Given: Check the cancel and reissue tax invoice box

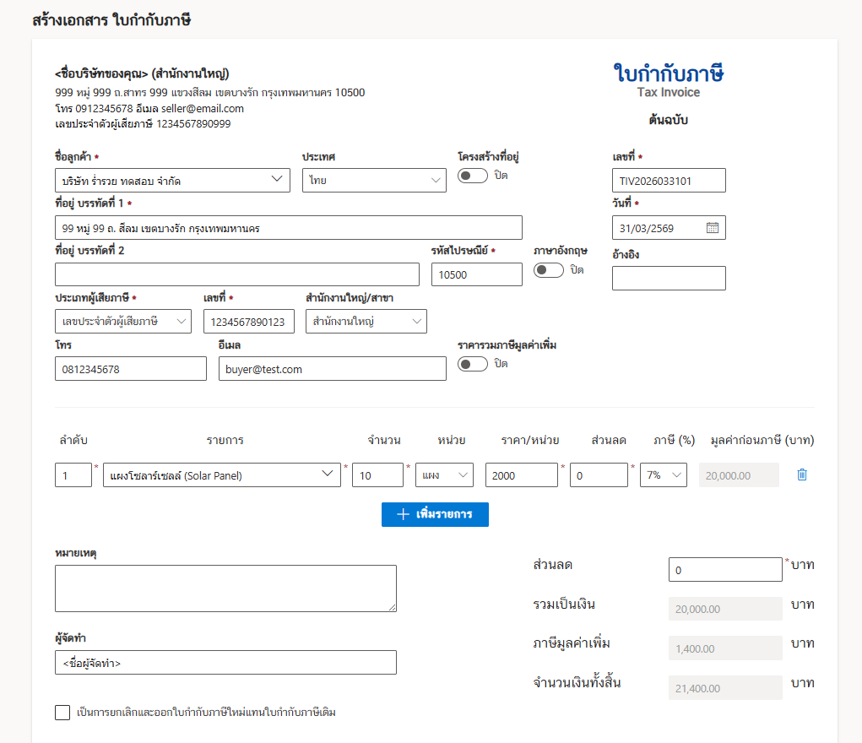Looking at the screenshot, I should 62,713.
